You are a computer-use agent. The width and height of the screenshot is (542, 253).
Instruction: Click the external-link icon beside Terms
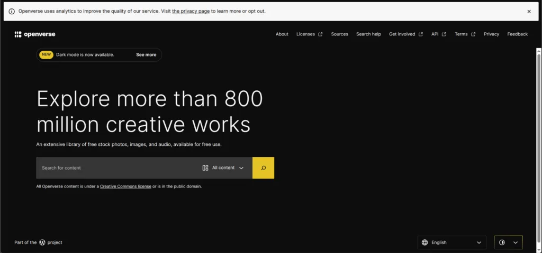473,34
